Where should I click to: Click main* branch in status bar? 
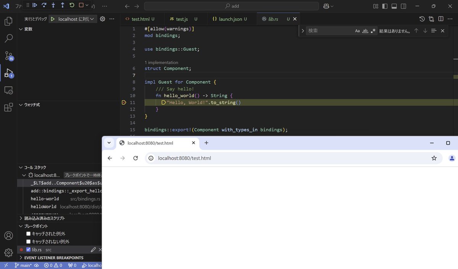[23, 265]
